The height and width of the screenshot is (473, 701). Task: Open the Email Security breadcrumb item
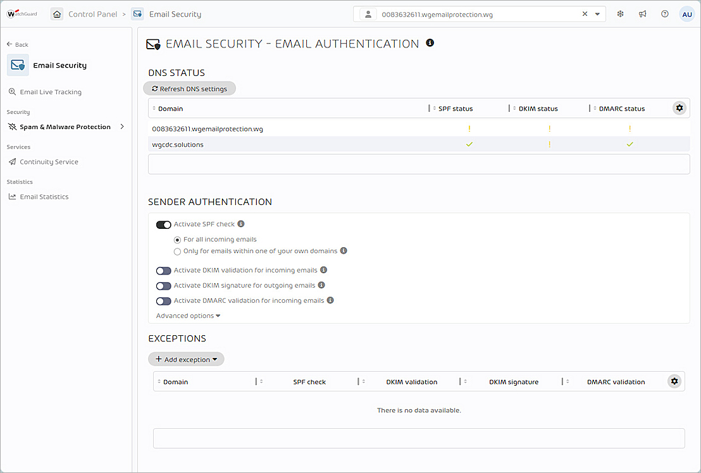click(174, 13)
